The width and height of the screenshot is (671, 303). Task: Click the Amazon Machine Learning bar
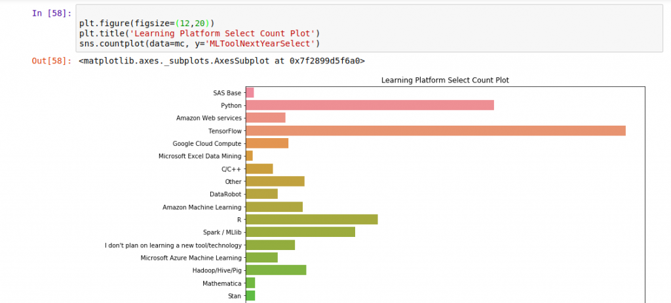[x=275, y=207]
